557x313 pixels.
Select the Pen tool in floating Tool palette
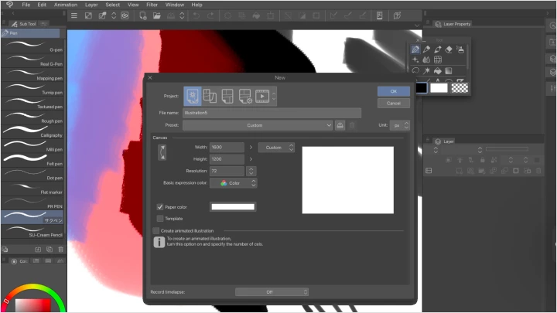tap(415, 49)
